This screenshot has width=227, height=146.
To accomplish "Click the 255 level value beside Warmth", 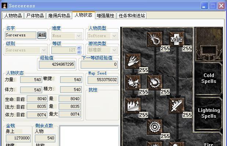I will [x=187, y=48].
